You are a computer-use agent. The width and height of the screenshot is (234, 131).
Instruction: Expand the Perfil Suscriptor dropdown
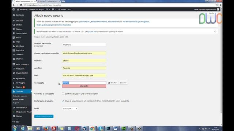point(70,108)
